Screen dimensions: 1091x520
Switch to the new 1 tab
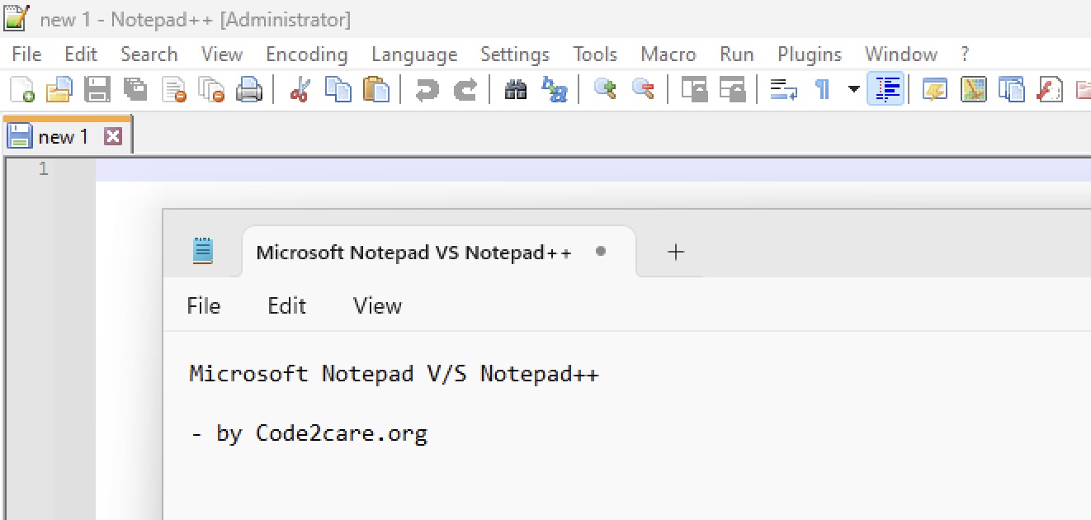pyautogui.click(x=66, y=135)
